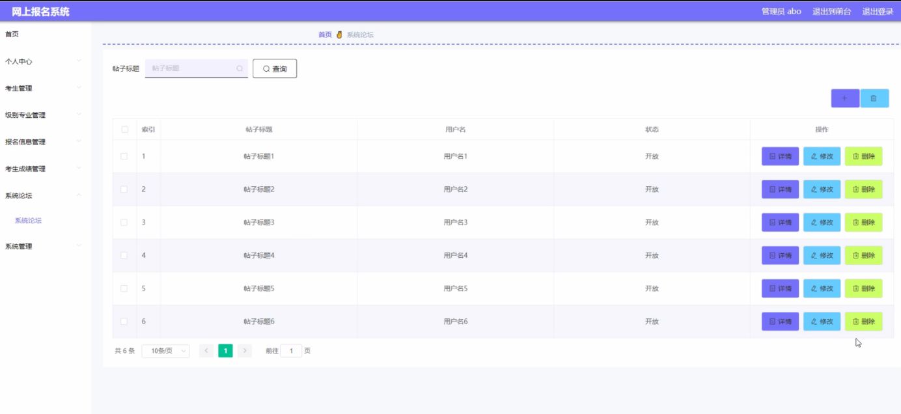Go to previous page arrow
Image resolution: width=901 pixels, height=414 pixels.
tap(206, 351)
